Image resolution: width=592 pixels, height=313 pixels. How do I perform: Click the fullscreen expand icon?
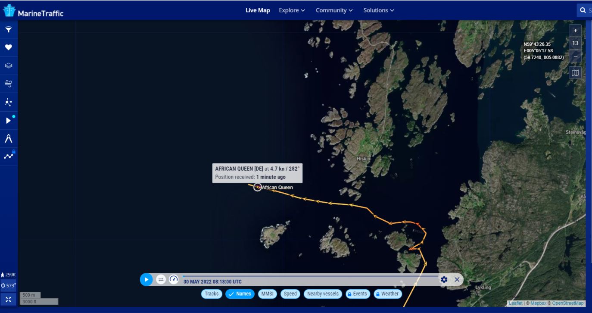click(8, 299)
